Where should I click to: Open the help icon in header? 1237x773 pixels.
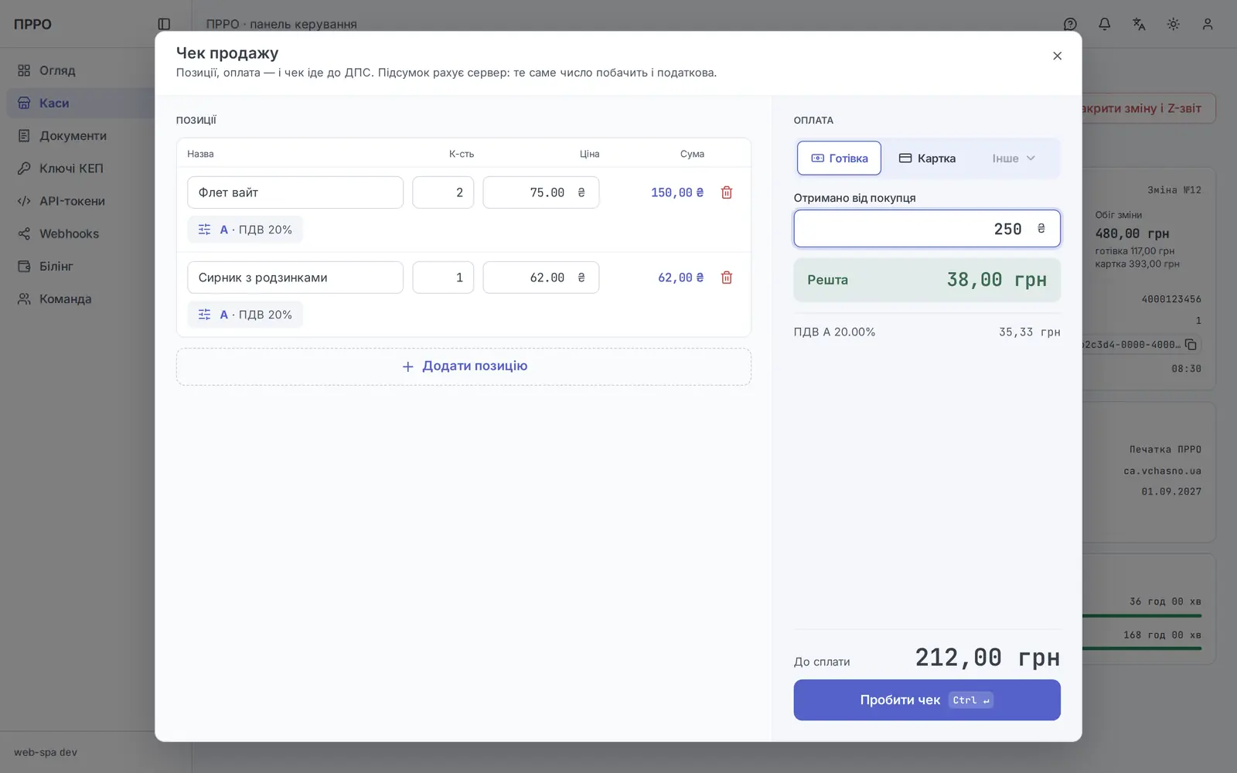(x=1070, y=24)
